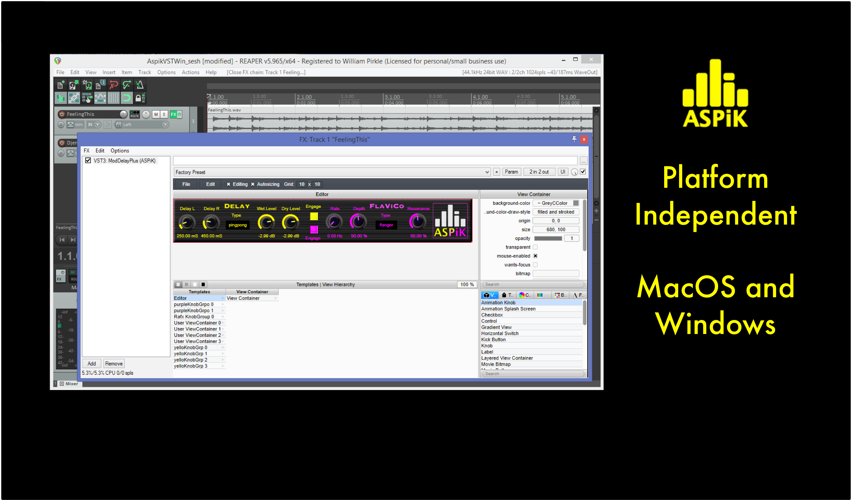Click the Param button
Image resolution: width=852 pixels, height=500 pixels.
[511, 172]
